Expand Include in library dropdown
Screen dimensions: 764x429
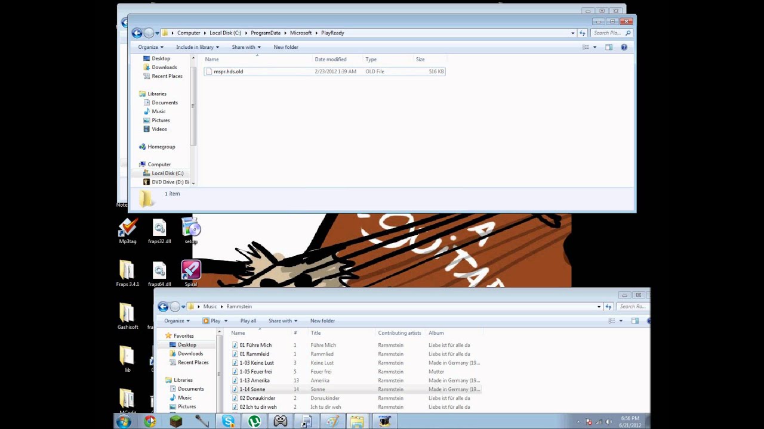198,47
